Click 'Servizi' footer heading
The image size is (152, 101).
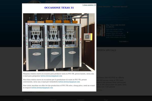(x=53, y=100)
